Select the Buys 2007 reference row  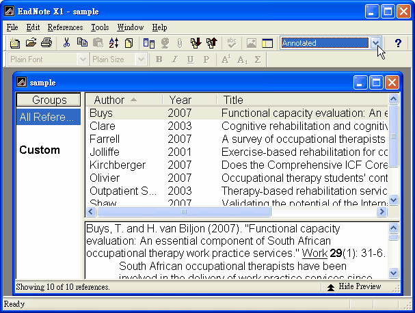pos(238,113)
